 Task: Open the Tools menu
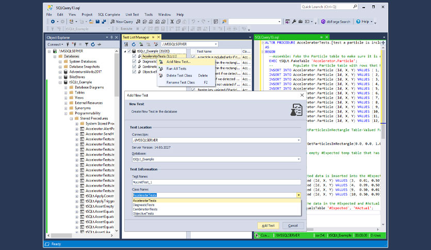coord(148,14)
